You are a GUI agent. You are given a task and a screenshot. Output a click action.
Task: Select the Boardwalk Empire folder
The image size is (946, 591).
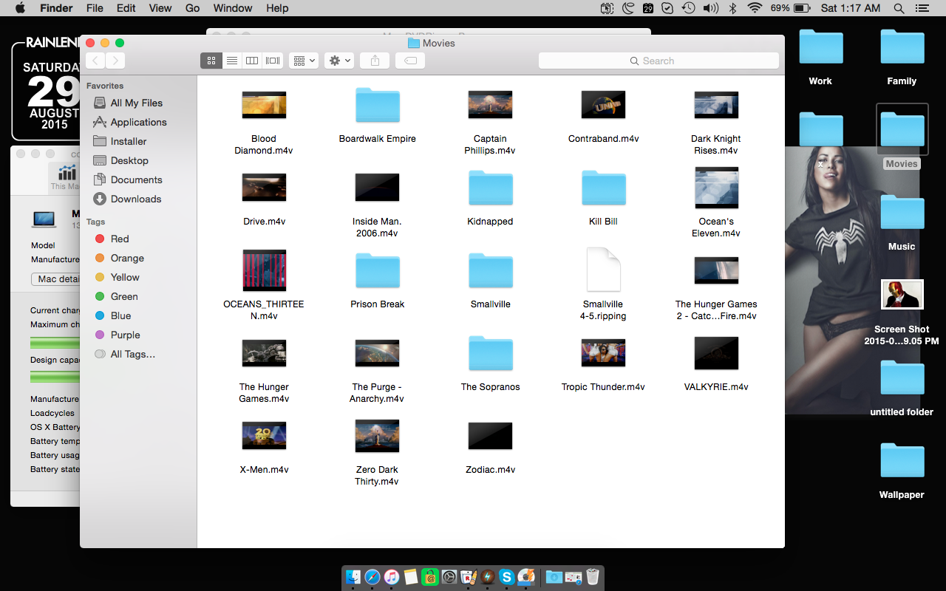378,105
